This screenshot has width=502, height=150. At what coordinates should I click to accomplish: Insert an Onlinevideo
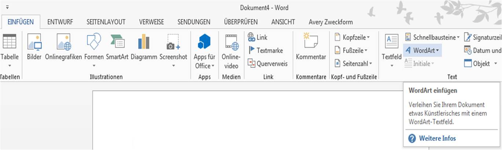(x=232, y=42)
